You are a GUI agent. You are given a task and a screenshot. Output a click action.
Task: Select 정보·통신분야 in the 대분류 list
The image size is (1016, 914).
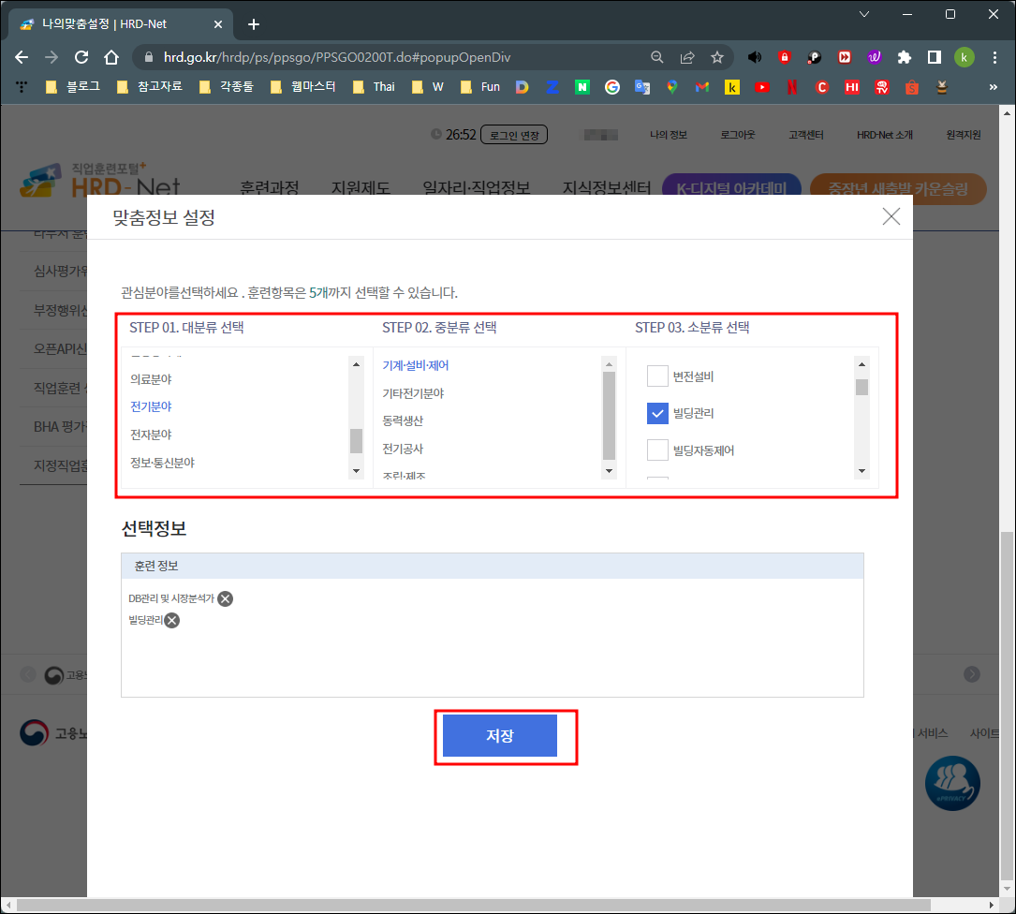coord(162,463)
